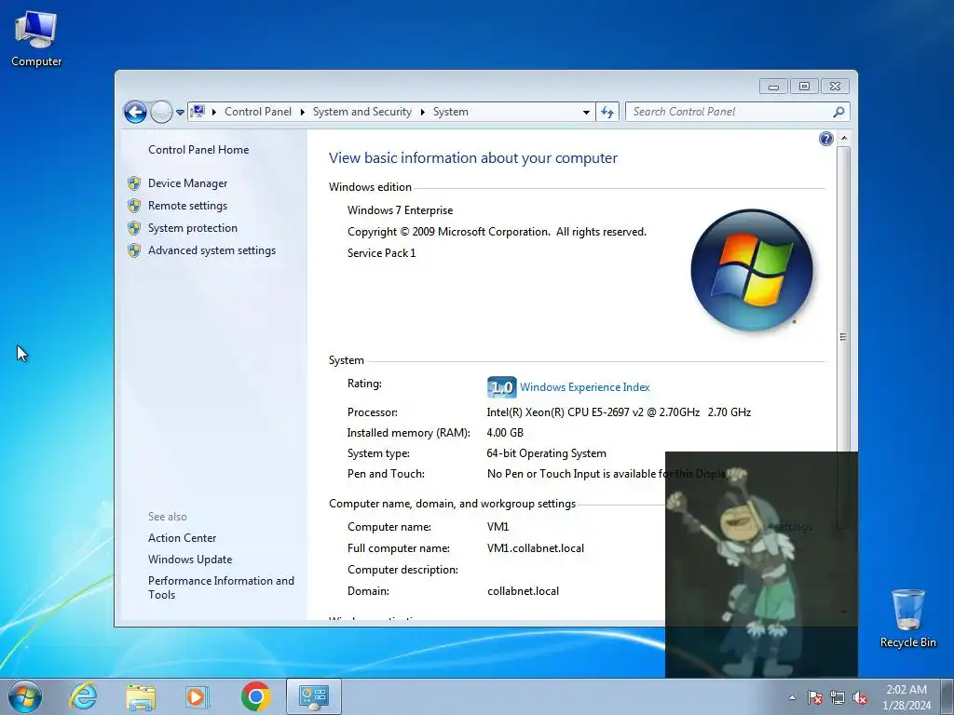Viewport: 954px width, 715px height.
Task: Click the Show desktop strip
Action: [x=948, y=696]
